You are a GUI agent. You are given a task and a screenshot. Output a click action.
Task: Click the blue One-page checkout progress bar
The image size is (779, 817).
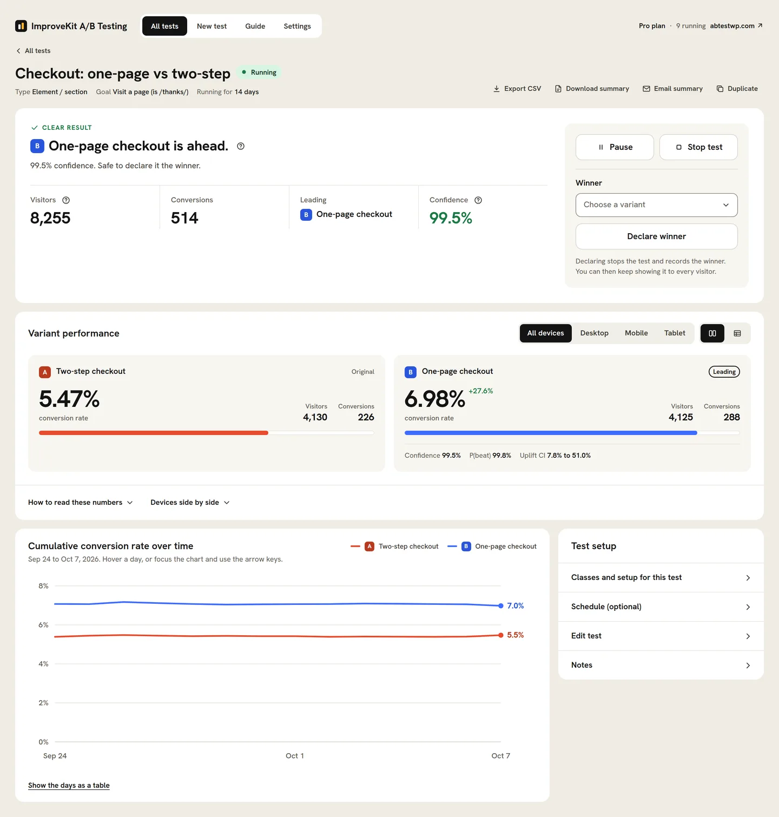pyautogui.click(x=551, y=433)
